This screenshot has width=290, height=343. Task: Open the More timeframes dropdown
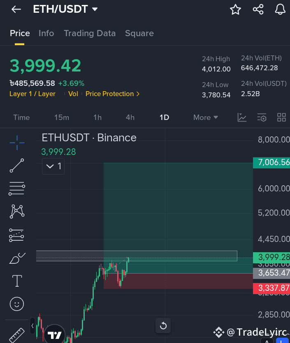tap(205, 117)
